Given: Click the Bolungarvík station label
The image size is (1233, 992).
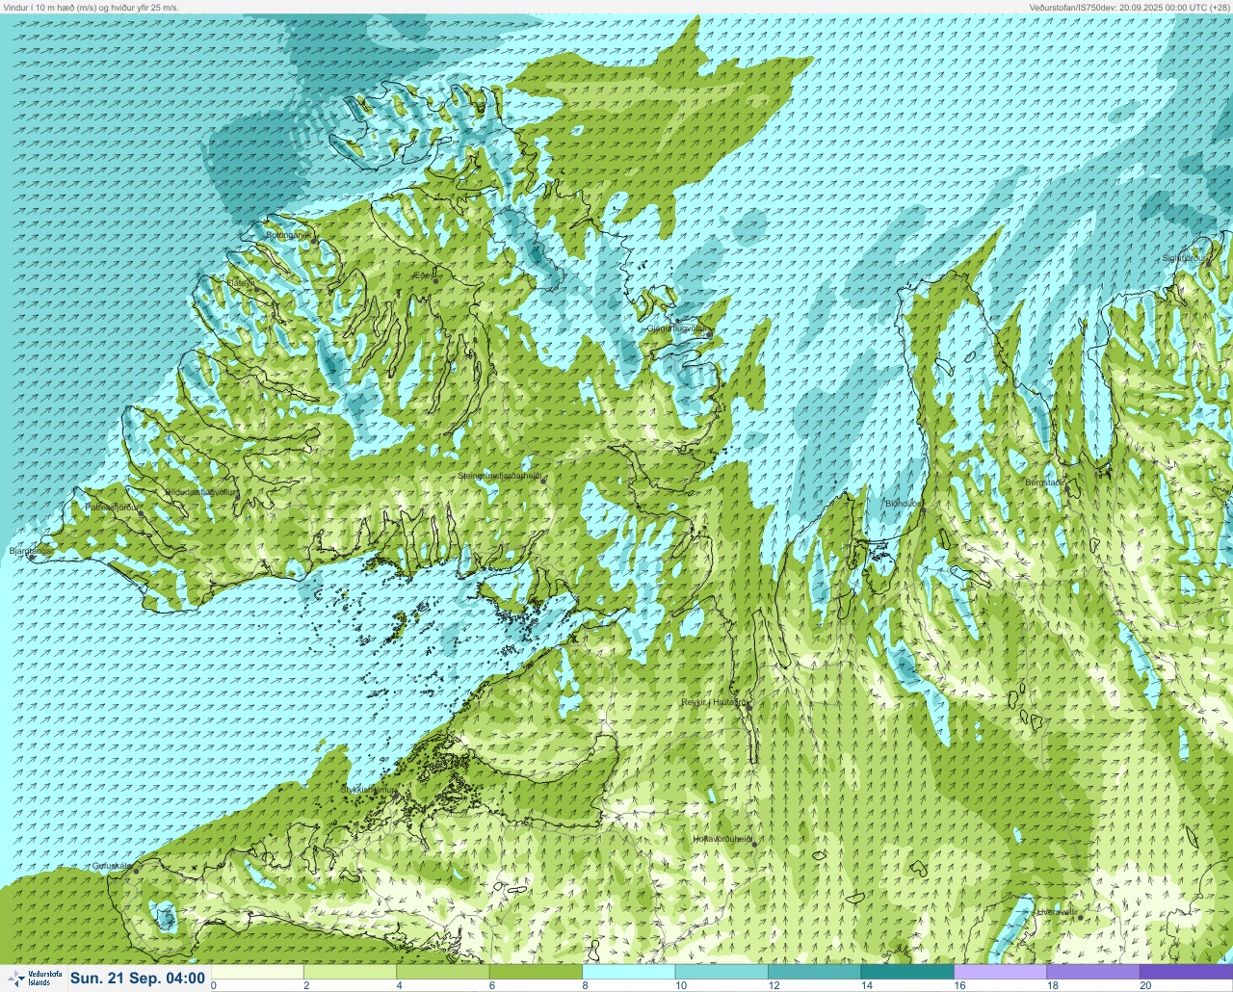Looking at the screenshot, I should pyautogui.click(x=288, y=235).
